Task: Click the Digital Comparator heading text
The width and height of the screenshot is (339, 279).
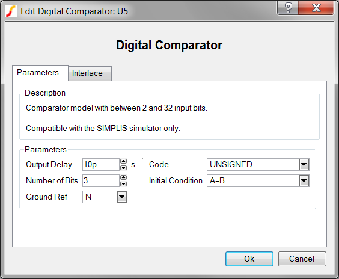Action: (x=169, y=45)
